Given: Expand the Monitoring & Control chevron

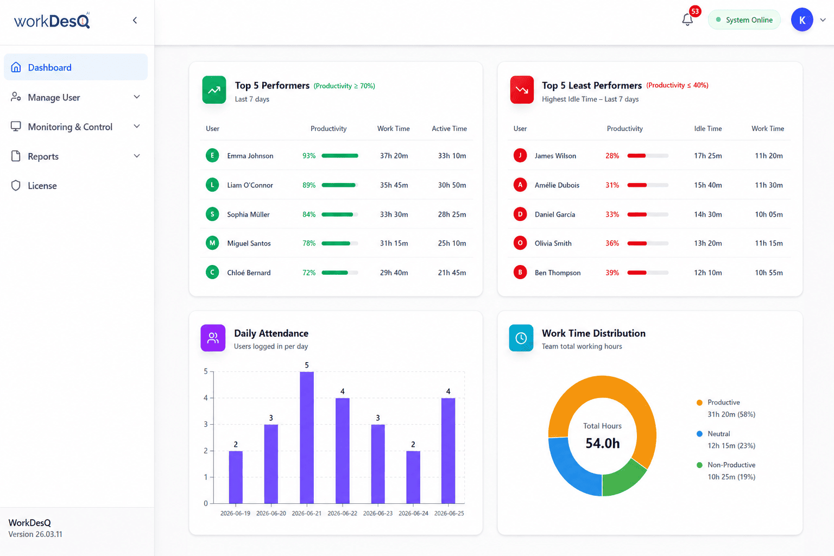Looking at the screenshot, I should (x=137, y=126).
